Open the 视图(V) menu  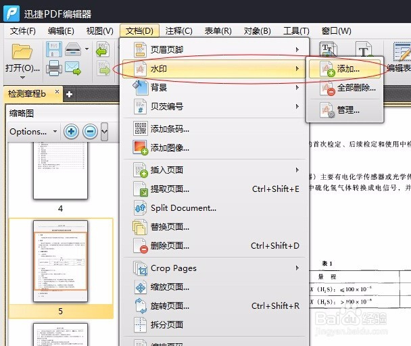[x=100, y=31]
